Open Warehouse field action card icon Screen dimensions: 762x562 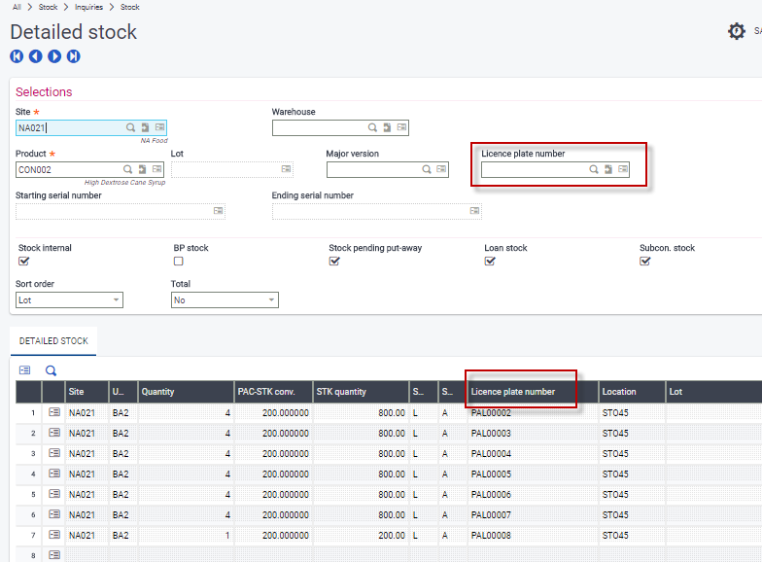tap(402, 127)
